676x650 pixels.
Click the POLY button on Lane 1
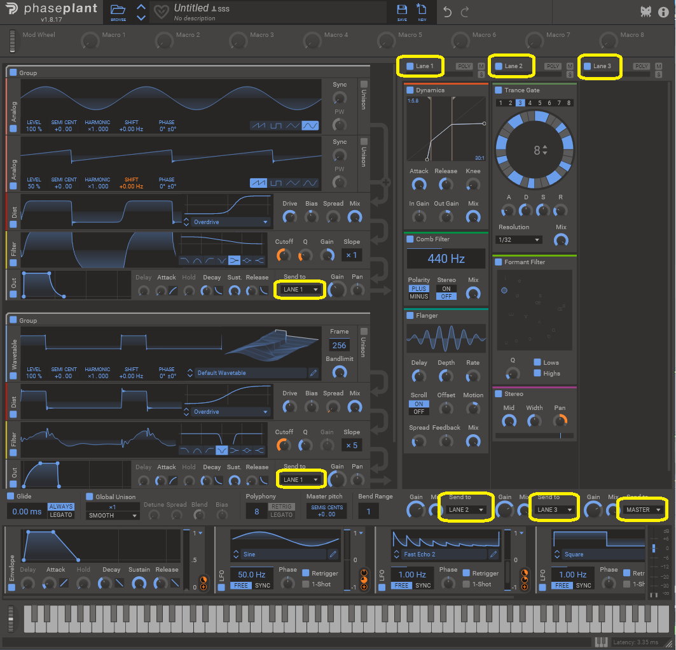pyautogui.click(x=464, y=66)
